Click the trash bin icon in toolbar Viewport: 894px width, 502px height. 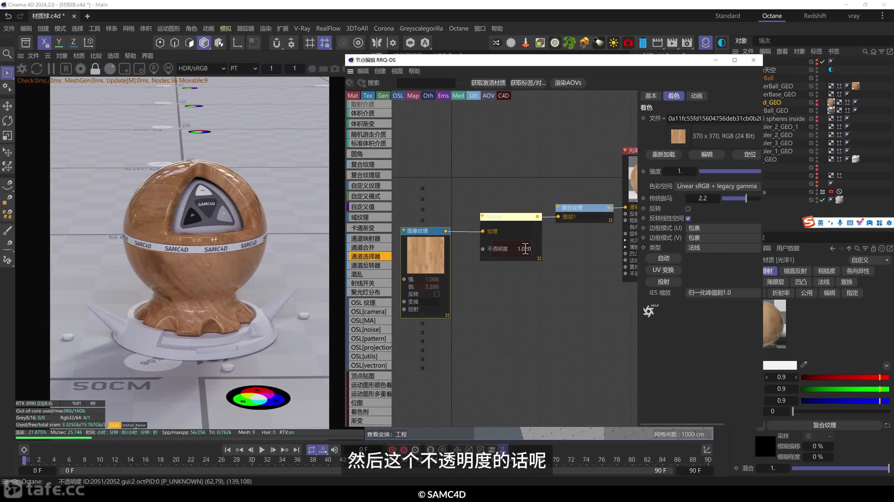[643, 43]
